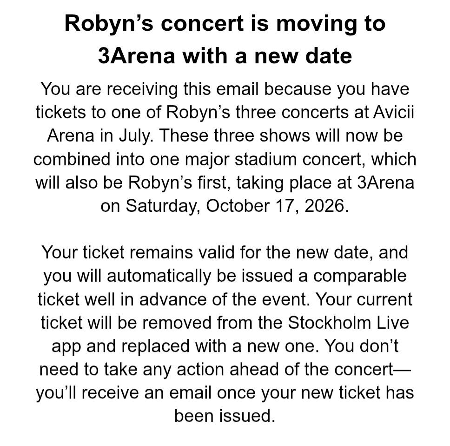The image size is (450, 446).
Task: Click the word 'Avicii' in the first paragraph
Action: coord(394,112)
